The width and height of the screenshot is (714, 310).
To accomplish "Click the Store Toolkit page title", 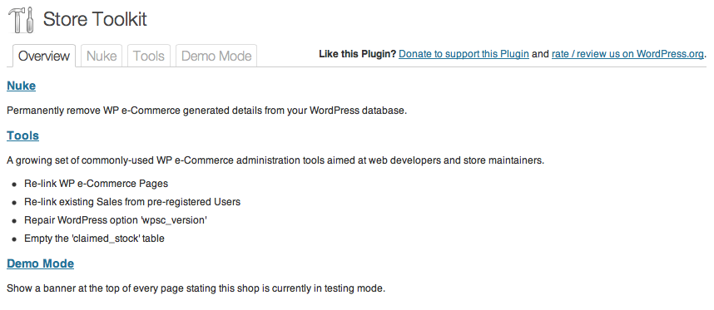I will 95,20.
